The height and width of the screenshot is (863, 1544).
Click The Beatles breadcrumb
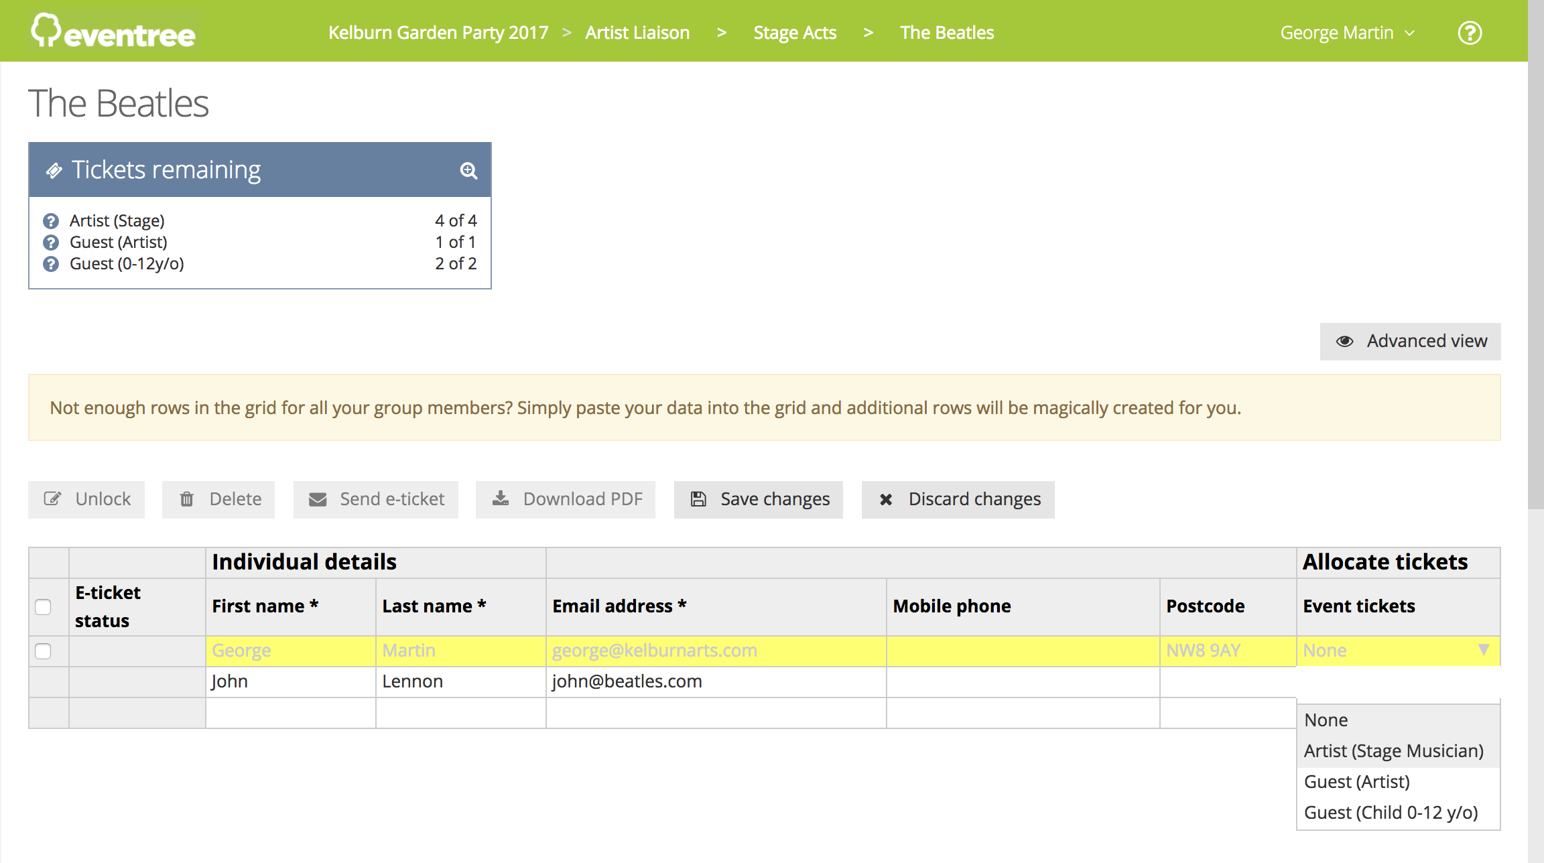(x=947, y=33)
